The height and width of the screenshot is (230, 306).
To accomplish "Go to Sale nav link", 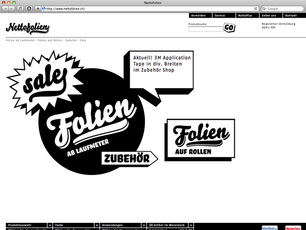I will tap(83, 40).
